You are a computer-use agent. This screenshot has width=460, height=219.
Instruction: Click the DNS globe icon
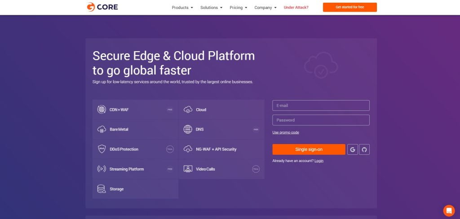(x=188, y=129)
